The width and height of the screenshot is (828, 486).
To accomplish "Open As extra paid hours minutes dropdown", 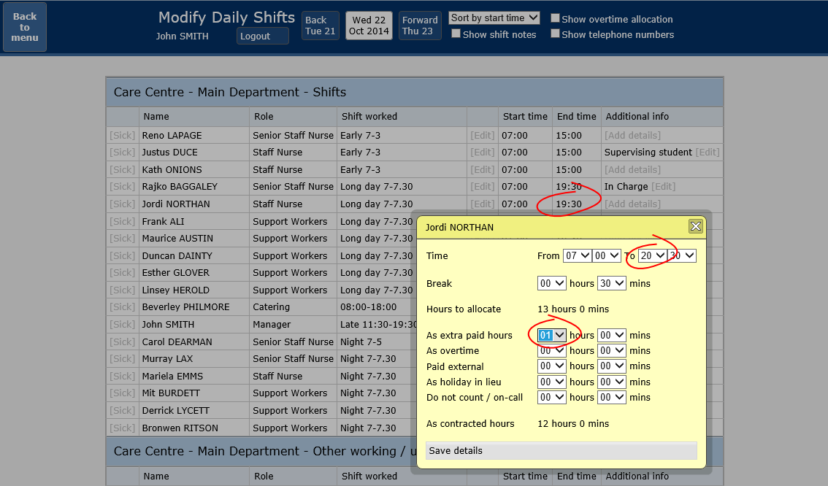I will tap(611, 335).
